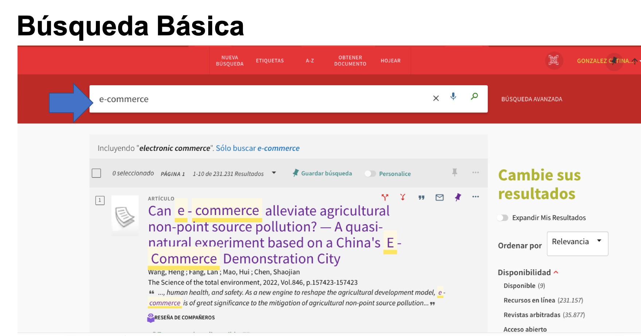Click the magnifying glass search icon
The height and width of the screenshot is (336, 641).
[474, 97]
